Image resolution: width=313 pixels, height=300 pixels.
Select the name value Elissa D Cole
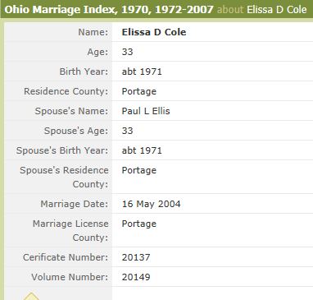click(154, 32)
